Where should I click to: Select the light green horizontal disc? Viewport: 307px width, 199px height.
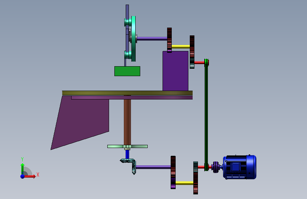[x=127, y=146]
